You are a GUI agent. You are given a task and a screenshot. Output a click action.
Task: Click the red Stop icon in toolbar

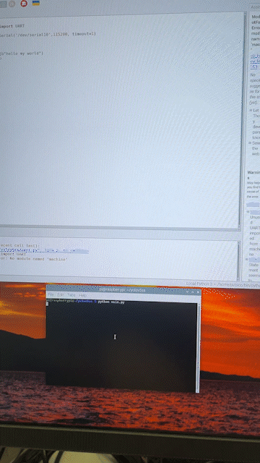(x=24, y=4)
